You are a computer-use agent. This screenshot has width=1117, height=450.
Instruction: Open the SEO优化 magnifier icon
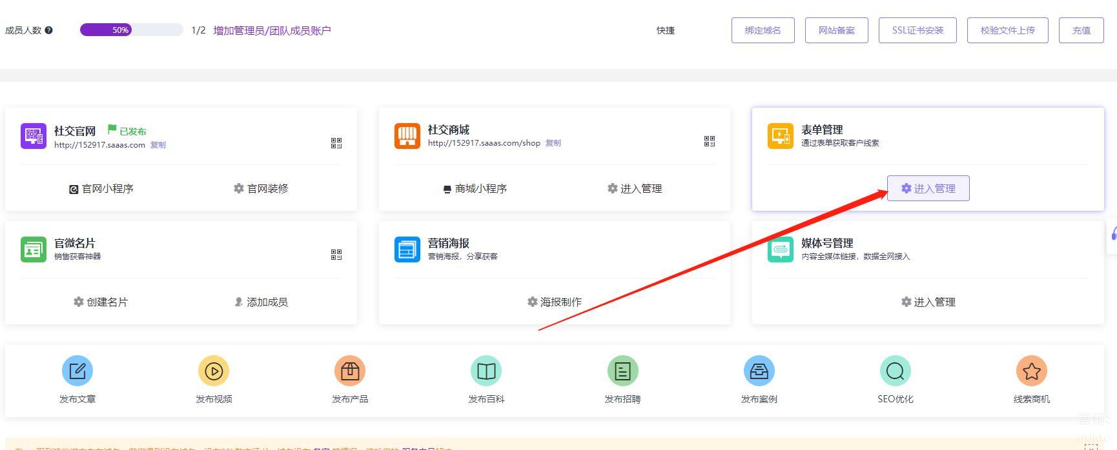896,371
